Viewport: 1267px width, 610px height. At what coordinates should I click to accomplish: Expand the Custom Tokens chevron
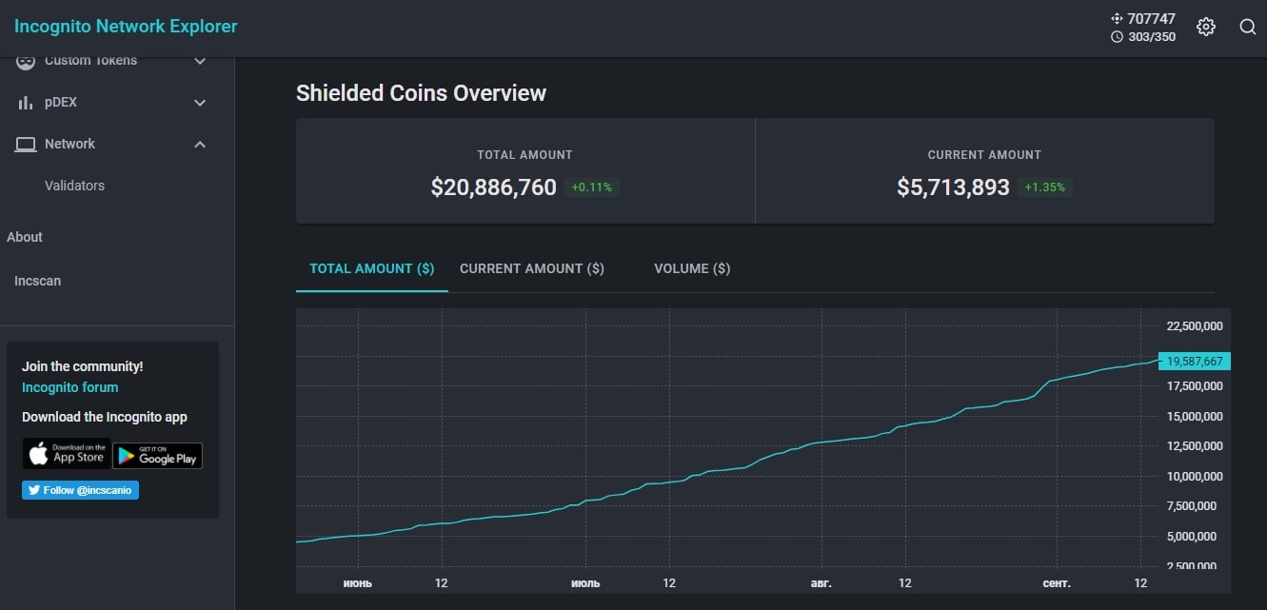(200, 61)
